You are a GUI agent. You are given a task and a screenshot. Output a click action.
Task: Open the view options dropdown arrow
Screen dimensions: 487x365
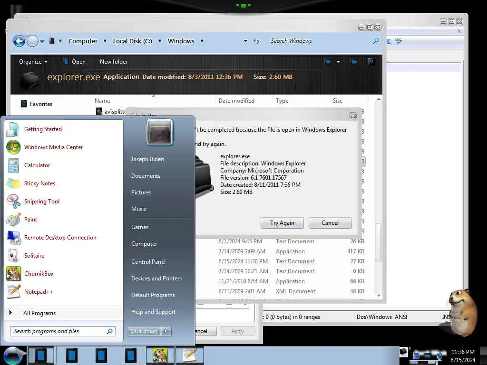click(x=338, y=62)
